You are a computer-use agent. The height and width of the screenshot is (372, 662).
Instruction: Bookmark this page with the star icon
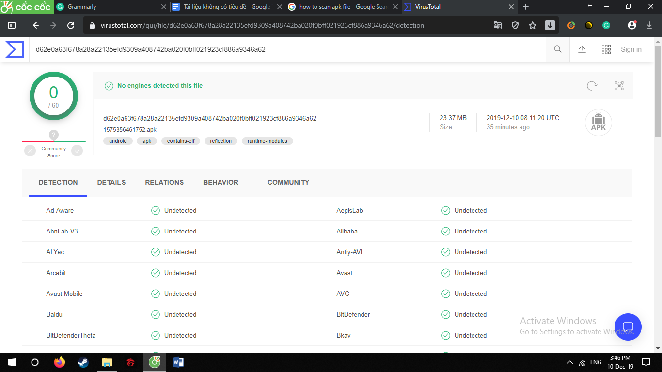(533, 25)
